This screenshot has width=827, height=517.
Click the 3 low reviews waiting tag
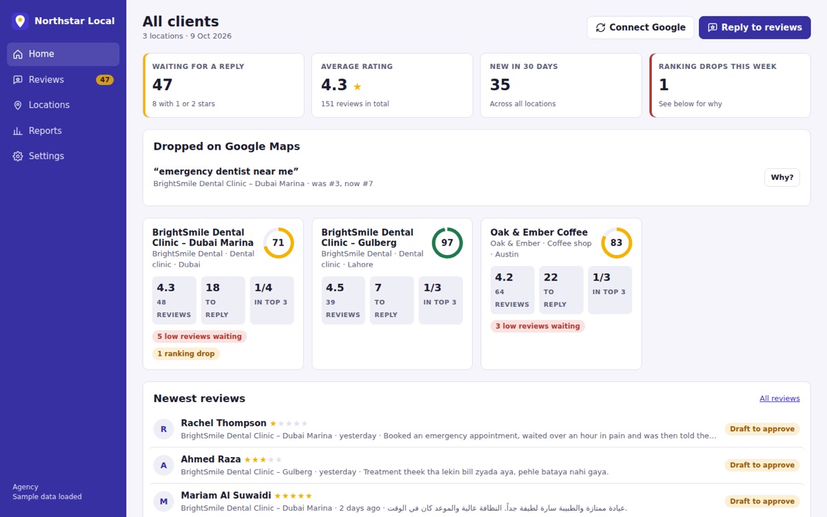[x=538, y=326]
